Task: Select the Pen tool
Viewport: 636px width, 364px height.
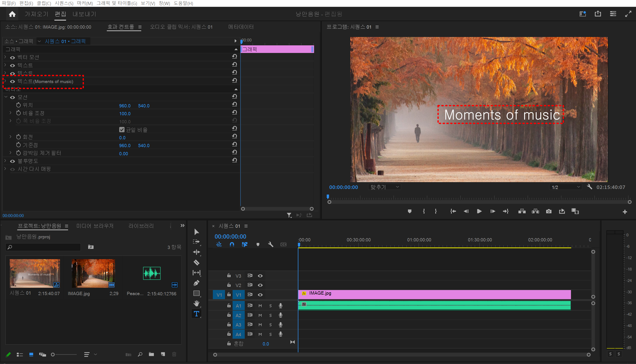Action: coord(196,283)
